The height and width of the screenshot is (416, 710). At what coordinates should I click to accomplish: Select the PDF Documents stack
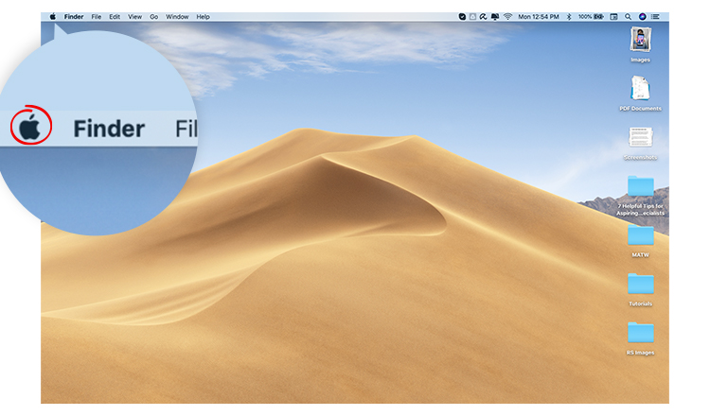(640, 94)
